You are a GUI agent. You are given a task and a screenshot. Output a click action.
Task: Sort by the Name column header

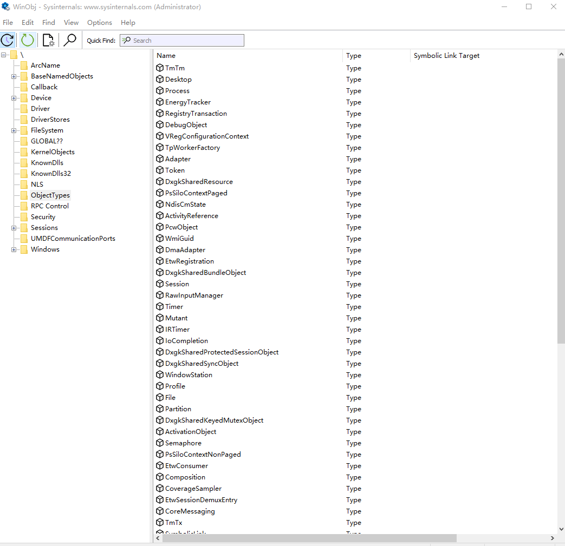[248, 56]
